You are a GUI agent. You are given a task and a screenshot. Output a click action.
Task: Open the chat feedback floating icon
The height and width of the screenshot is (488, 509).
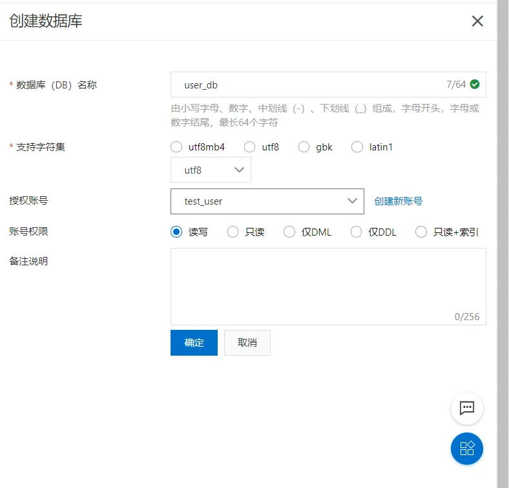coord(467,408)
